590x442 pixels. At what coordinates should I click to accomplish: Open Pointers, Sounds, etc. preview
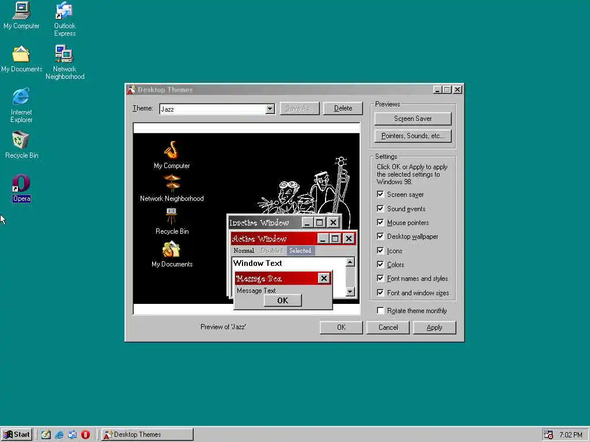[x=413, y=136]
